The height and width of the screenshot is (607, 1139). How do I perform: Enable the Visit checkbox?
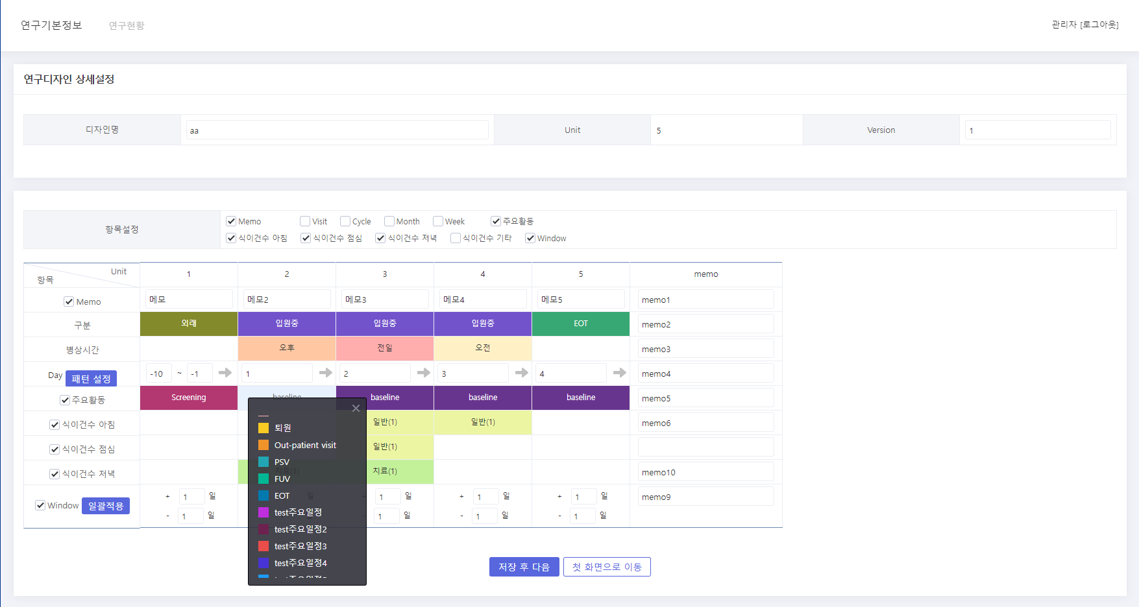305,221
